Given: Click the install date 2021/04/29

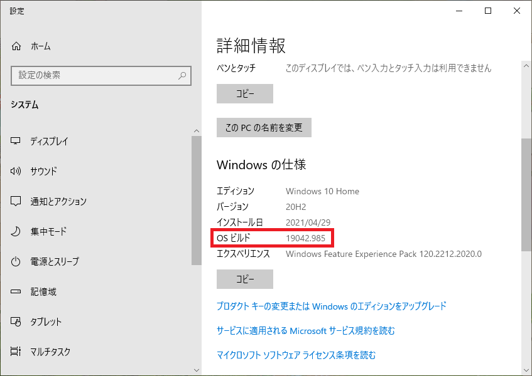Looking at the screenshot, I should point(308,222).
